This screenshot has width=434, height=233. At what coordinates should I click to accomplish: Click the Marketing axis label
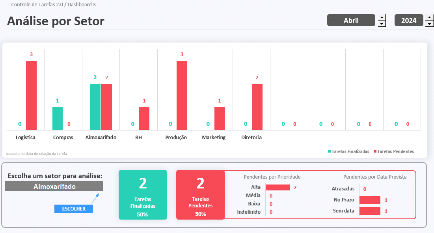[214, 138]
